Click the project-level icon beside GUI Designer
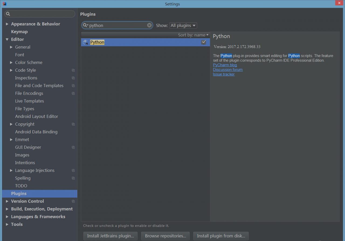The width and height of the screenshot is (345, 241). 73,147
